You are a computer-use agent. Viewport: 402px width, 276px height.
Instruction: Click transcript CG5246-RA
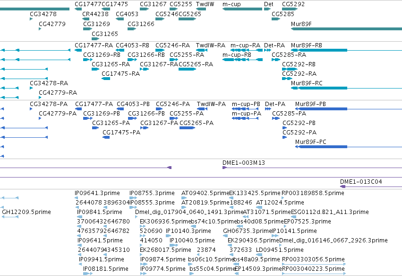coord(172,45)
